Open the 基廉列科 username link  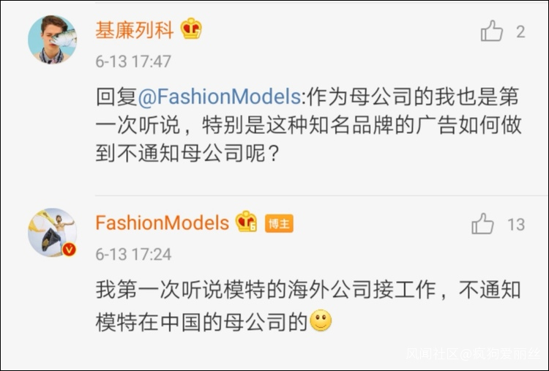[135, 31]
